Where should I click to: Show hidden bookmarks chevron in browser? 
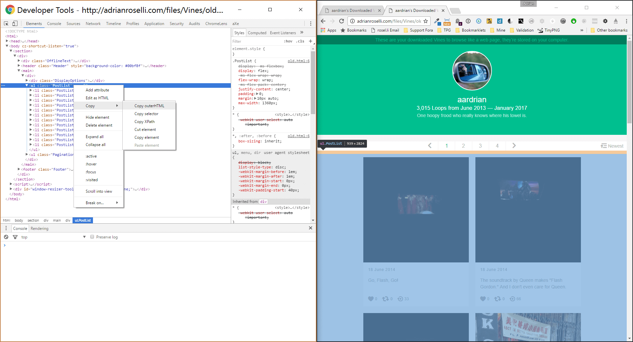[582, 30]
